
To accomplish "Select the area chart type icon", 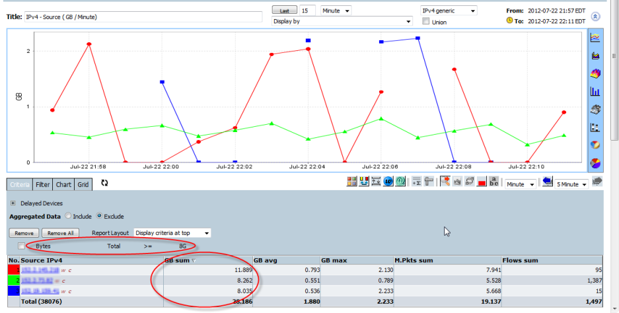I will (595, 55).
